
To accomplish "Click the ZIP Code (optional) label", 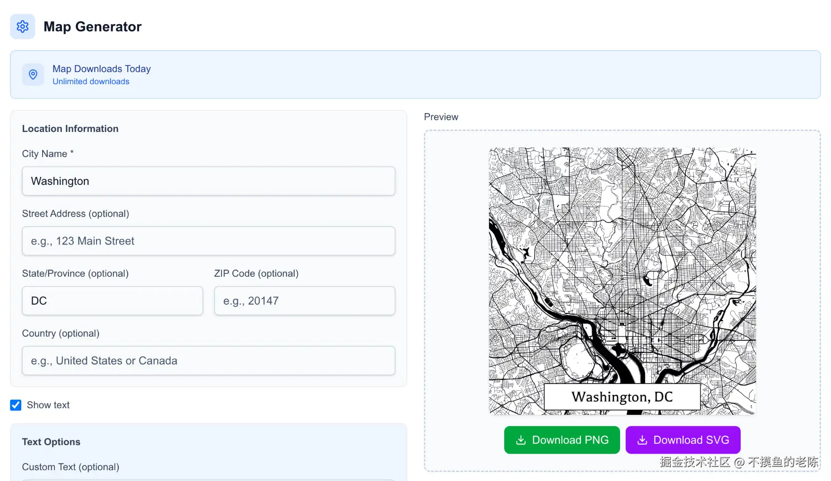I will 256,273.
